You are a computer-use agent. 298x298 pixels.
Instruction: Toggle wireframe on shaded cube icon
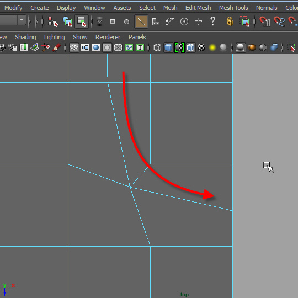pos(190,47)
